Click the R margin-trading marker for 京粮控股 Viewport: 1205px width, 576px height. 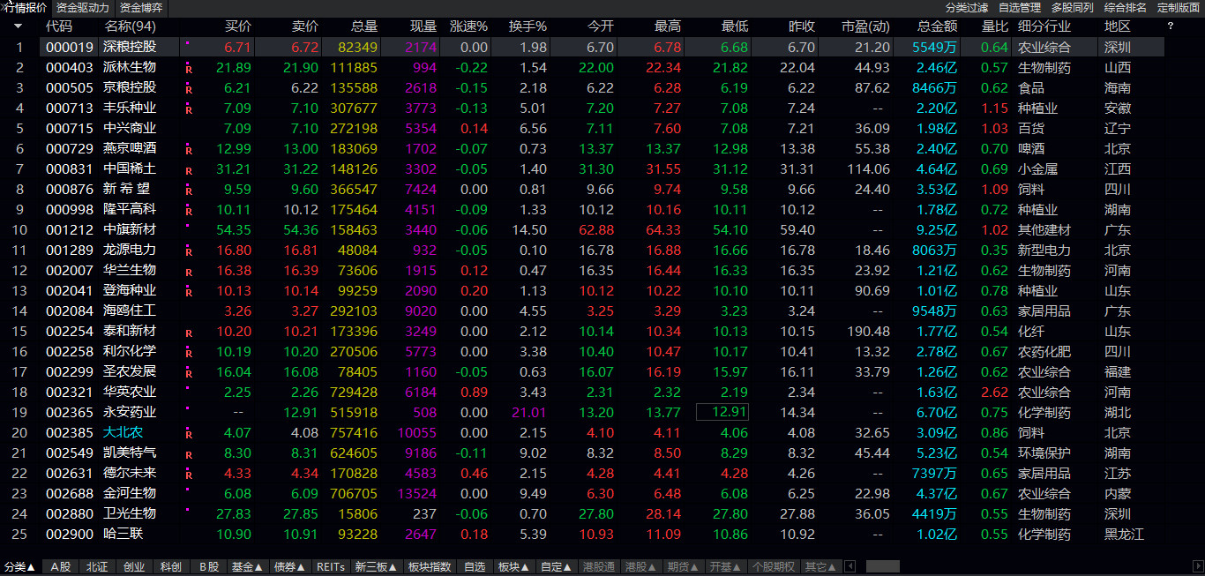point(189,88)
